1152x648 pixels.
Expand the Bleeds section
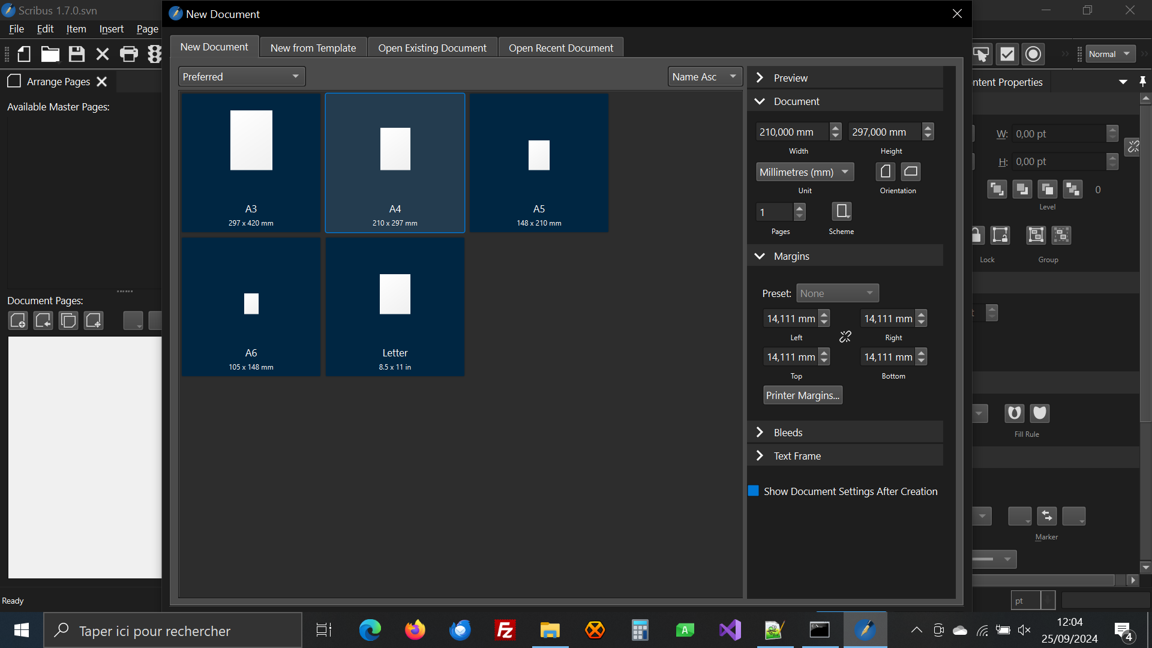(788, 433)
